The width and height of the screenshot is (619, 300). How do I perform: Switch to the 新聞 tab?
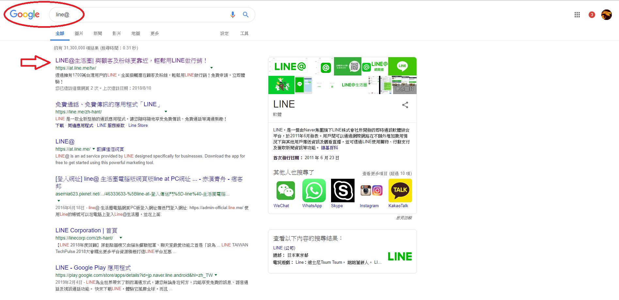98,33
